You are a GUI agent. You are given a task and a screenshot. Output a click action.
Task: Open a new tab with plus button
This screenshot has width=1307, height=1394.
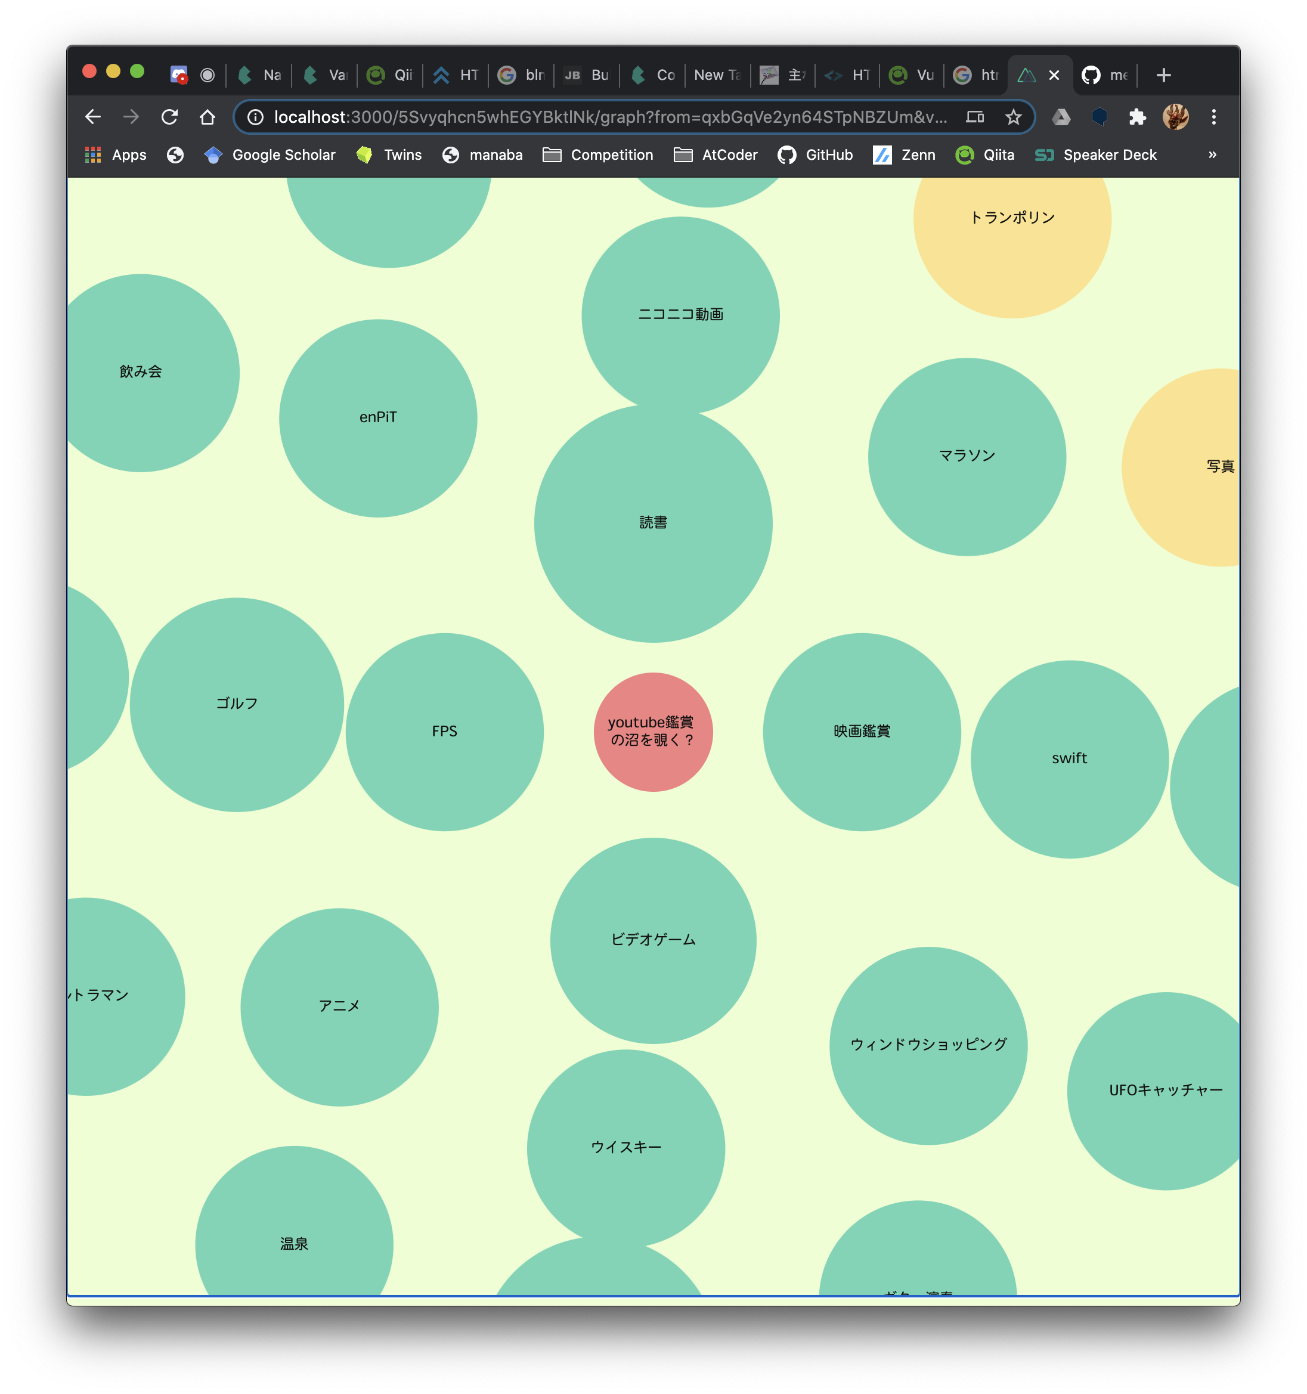tap(1163, 75)
